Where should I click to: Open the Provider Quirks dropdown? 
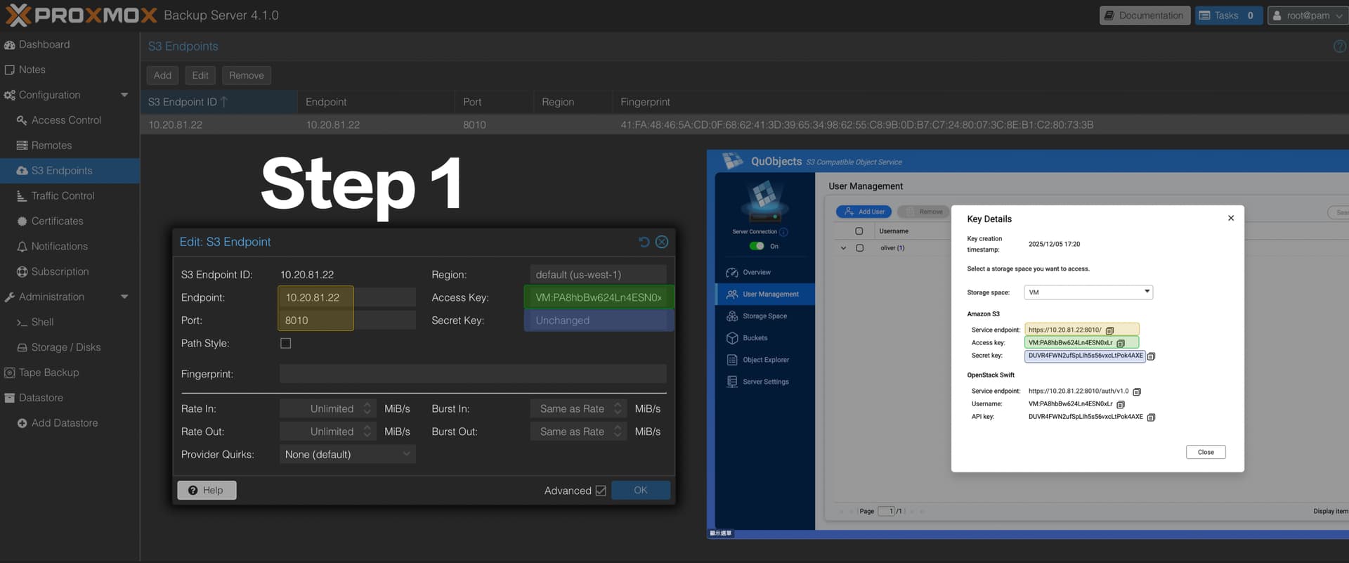pos(347,455)
